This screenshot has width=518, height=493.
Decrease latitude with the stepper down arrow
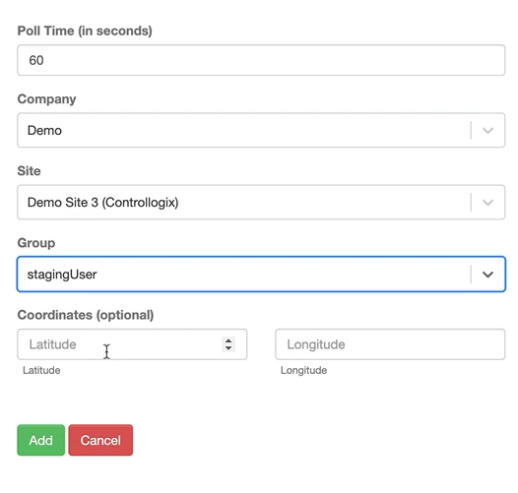click(228, 348)
